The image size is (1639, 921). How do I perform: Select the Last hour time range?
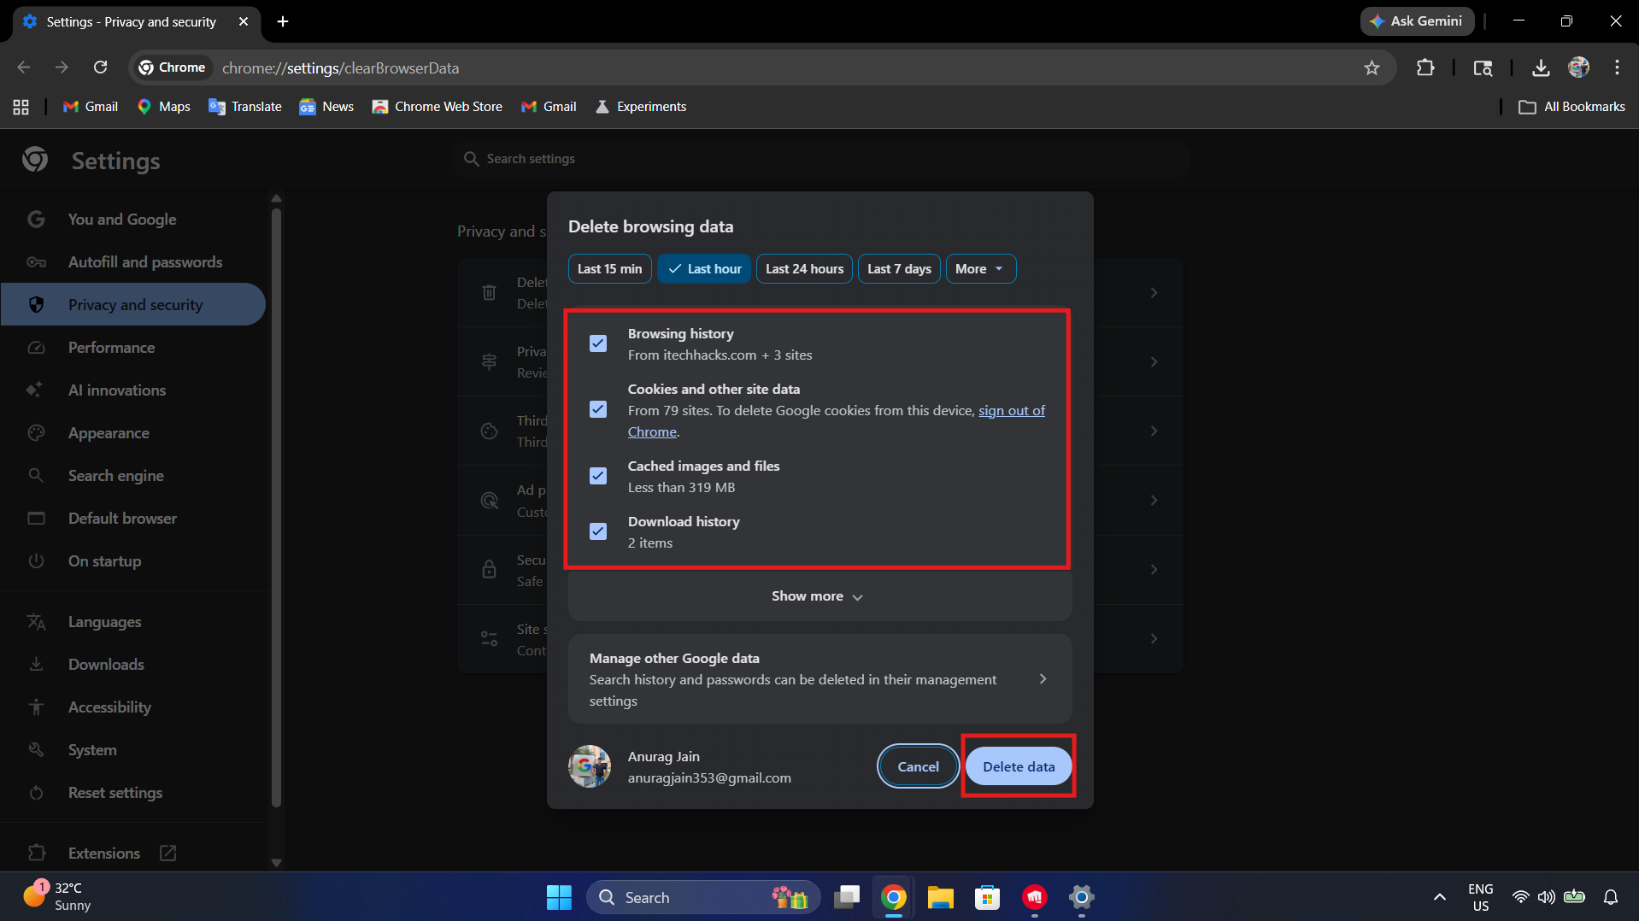point(704,269)
